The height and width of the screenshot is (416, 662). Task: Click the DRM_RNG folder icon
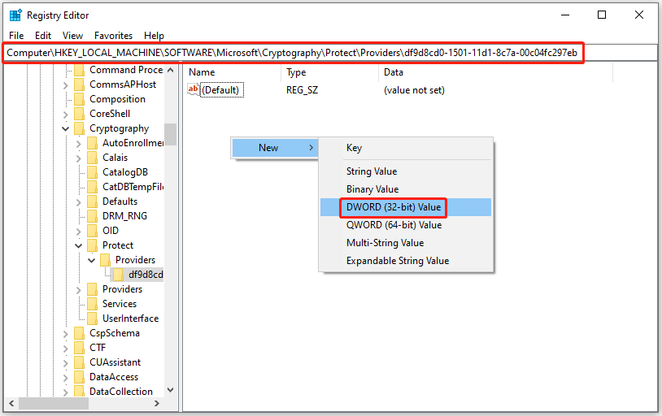click(92, 216)
